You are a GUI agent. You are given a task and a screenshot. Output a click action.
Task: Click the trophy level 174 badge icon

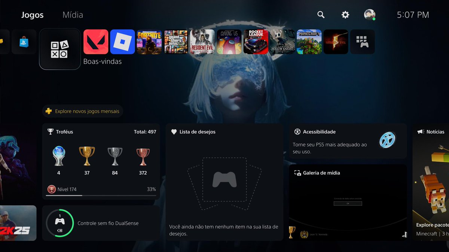point(51,189)
